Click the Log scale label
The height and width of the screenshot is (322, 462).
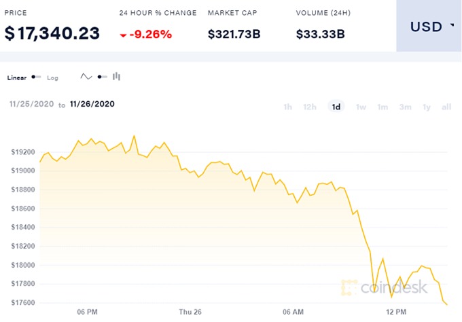(52, 77)
